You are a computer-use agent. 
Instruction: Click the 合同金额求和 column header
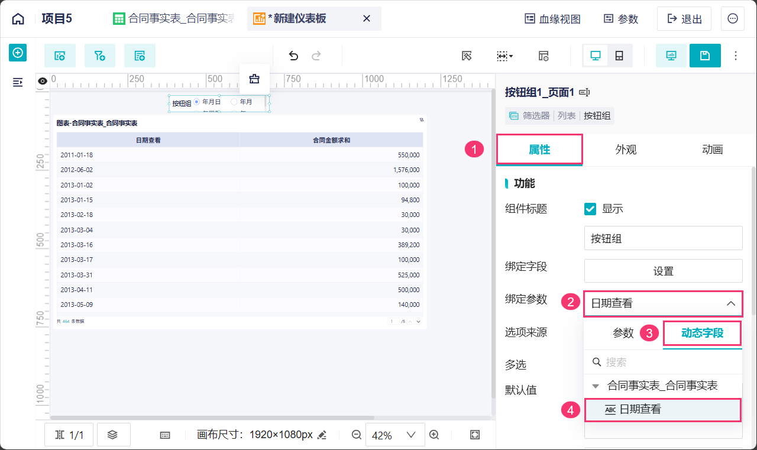[332, 140]
